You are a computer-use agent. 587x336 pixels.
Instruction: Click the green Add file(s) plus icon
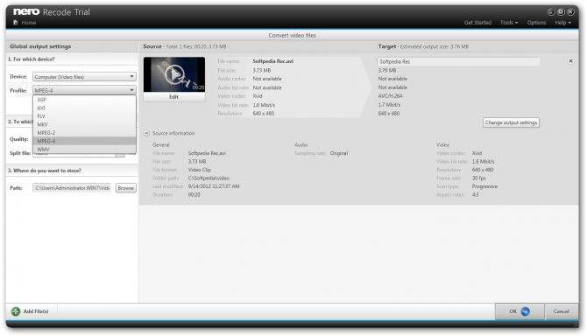click(16, 311)
